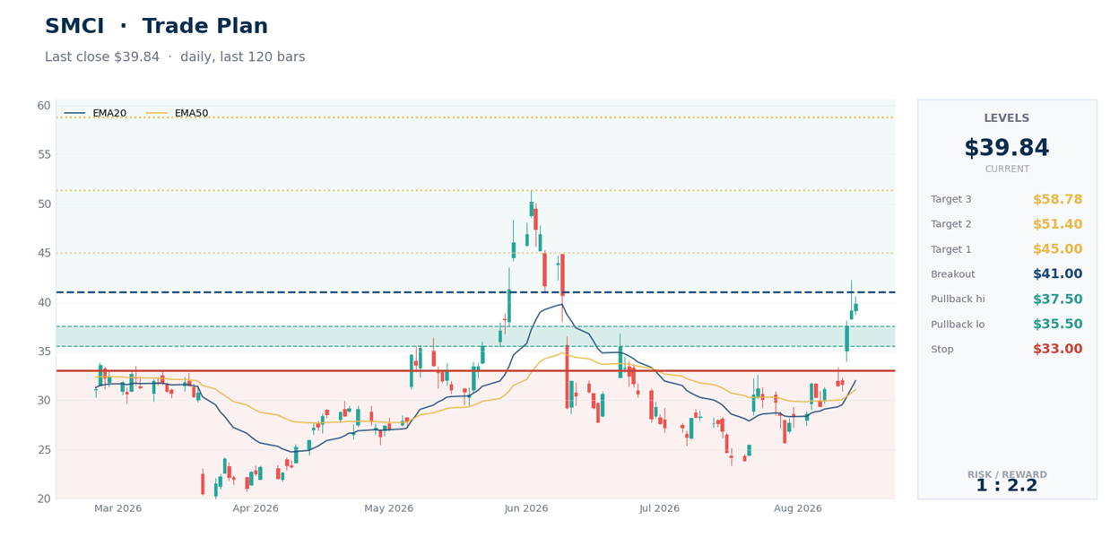Screen dimensions: 1119x555
Task: Click the $37.50 Pullback hi value
Action: coord(1057,299)
